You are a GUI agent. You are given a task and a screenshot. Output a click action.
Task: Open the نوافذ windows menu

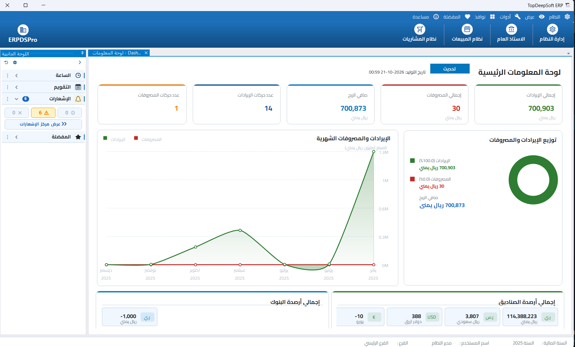485,17
